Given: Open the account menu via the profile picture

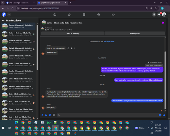Looking at the screenshot, I should point(164,15).
